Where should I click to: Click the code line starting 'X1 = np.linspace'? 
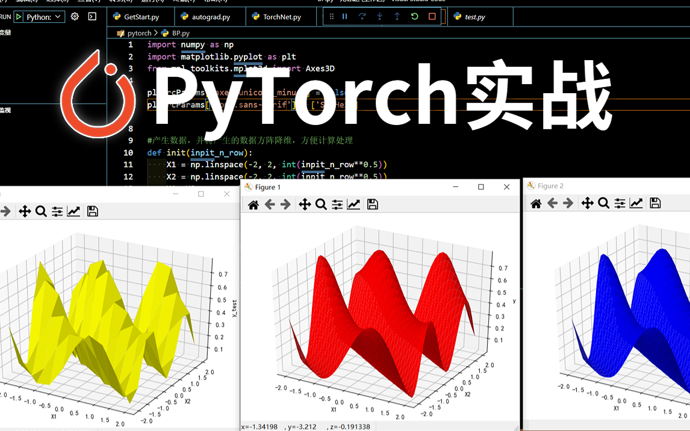tap(276, 165)
